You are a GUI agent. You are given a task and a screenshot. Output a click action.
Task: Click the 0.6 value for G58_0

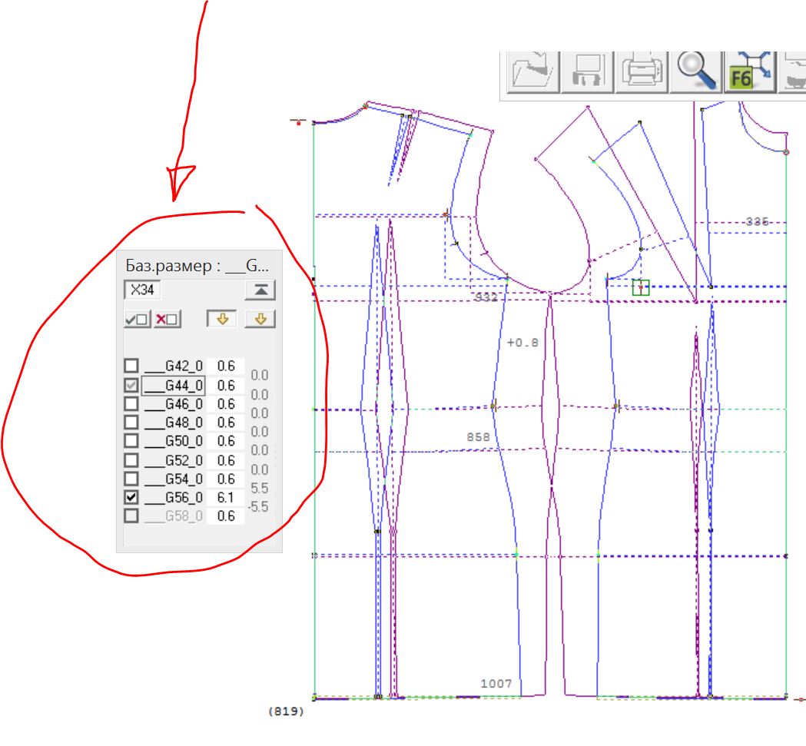pos(226,516)
